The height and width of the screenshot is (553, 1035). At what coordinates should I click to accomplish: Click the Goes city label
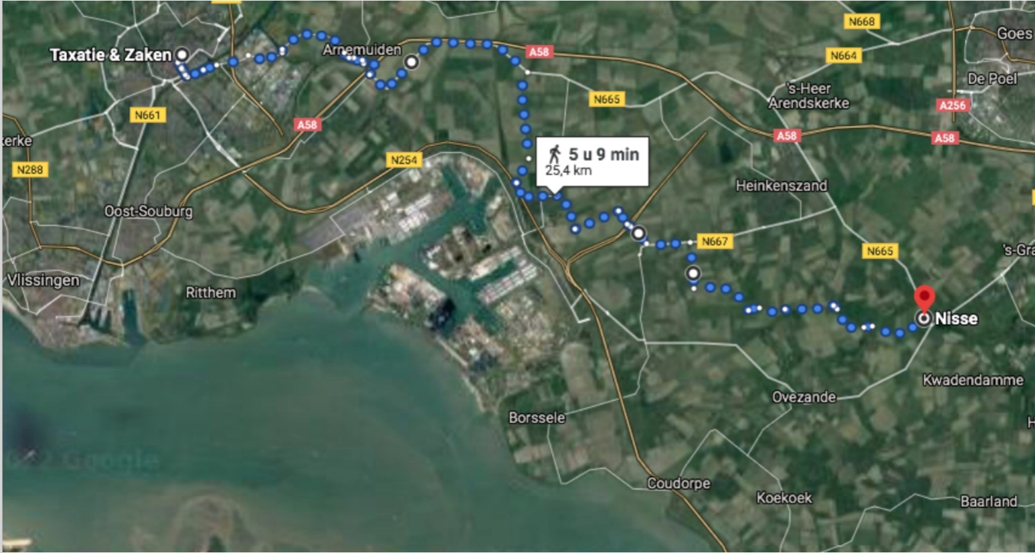pyautogui.click(x=1015, y=33)
